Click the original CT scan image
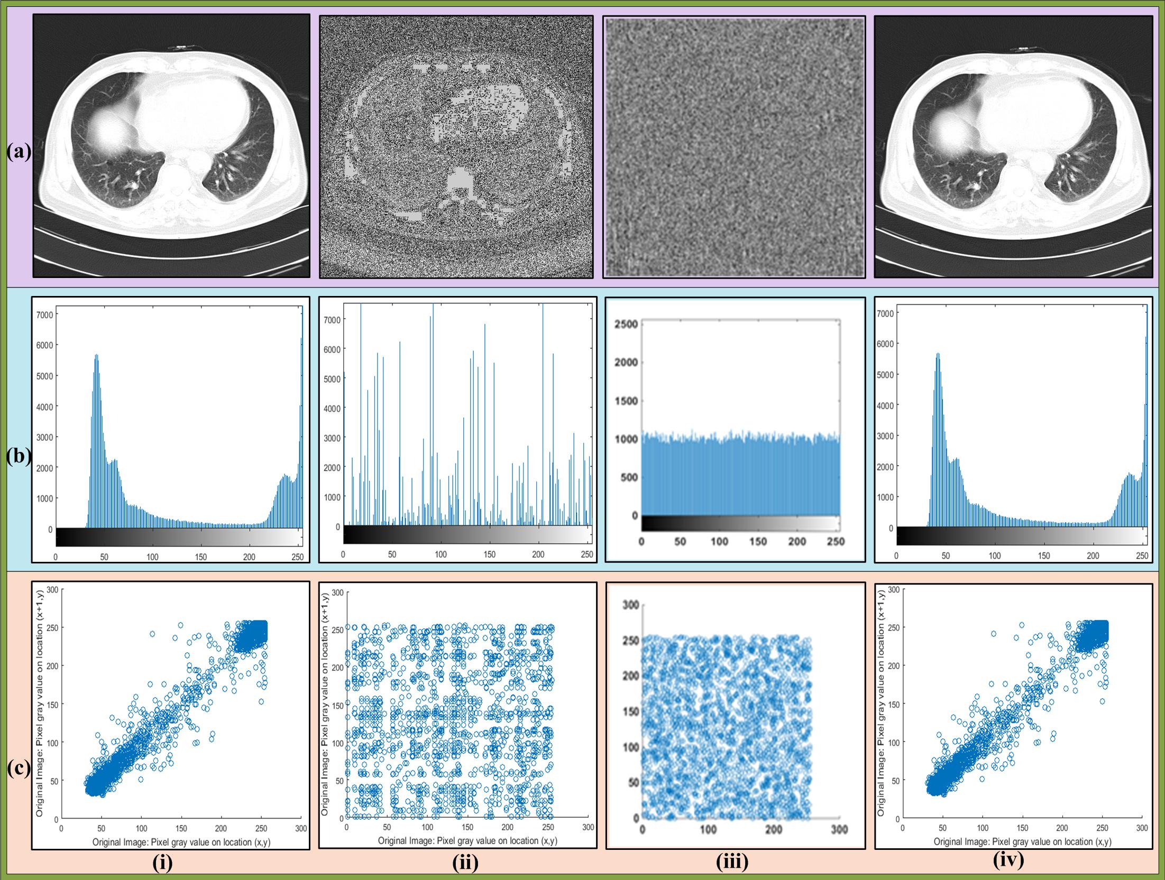The width and height of the screenshot is (1165, 880). [171, 145]
